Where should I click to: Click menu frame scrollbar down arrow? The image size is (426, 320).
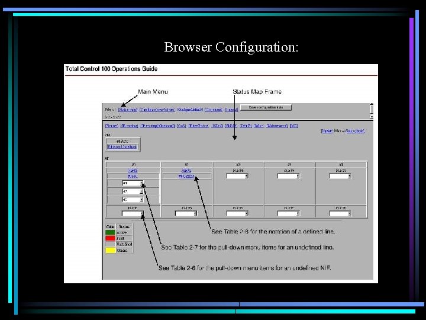point(372,117)
